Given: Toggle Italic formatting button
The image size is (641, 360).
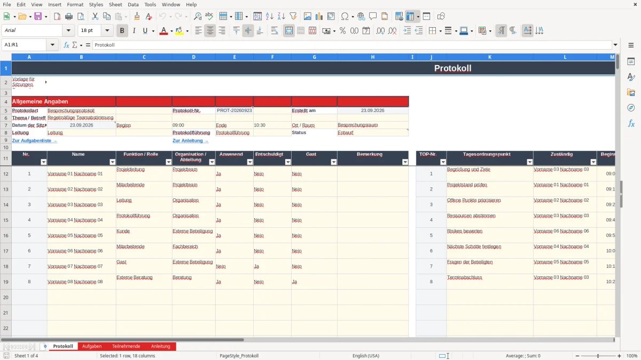Looking at the screenshot, I should click(134, 31).
